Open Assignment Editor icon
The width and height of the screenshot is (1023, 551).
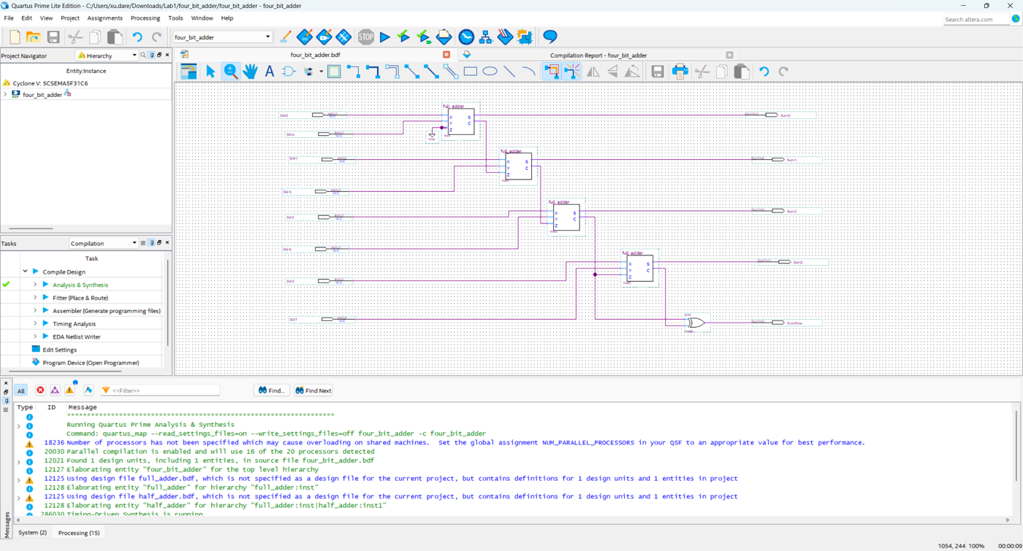[305, 36]
